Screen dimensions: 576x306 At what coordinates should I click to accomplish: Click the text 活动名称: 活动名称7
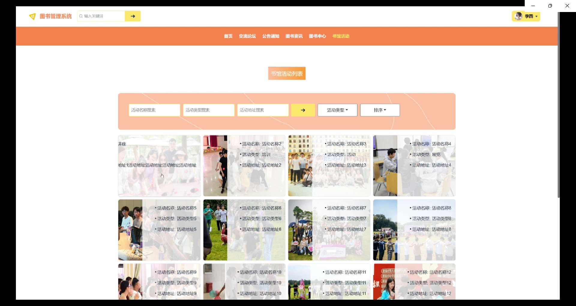click(346, 208)
